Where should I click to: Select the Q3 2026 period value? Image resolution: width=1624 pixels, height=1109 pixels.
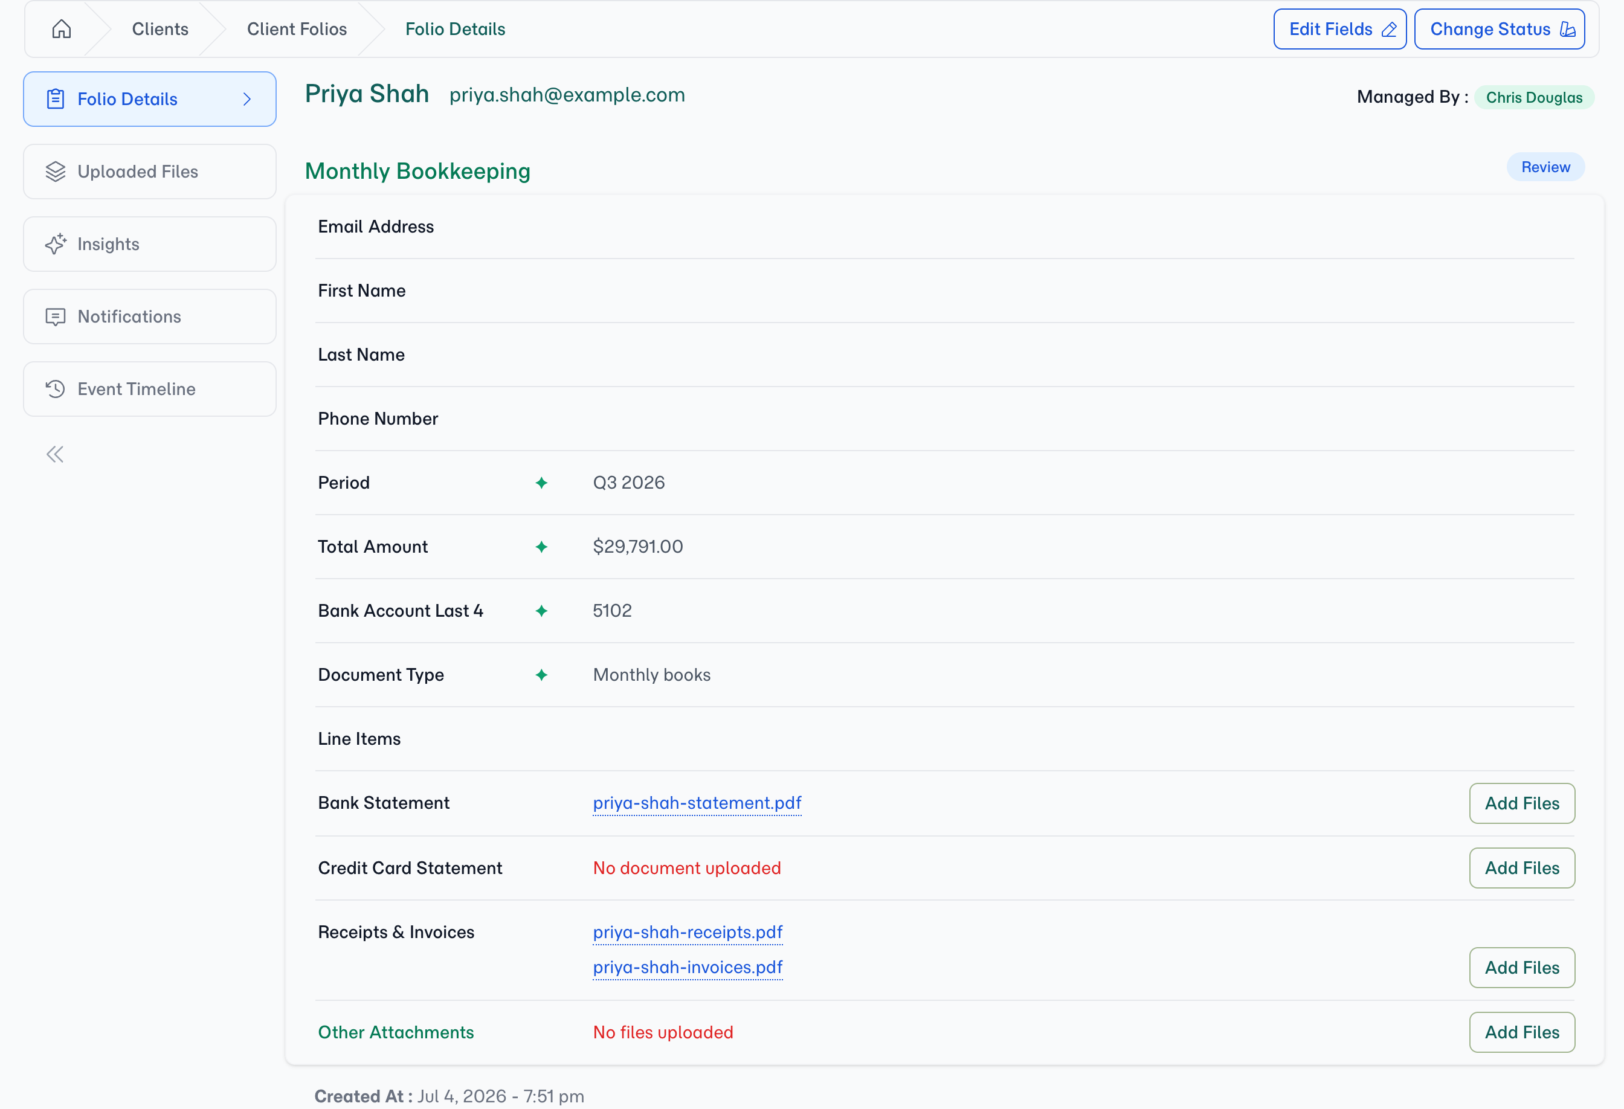tap(628, 483)
